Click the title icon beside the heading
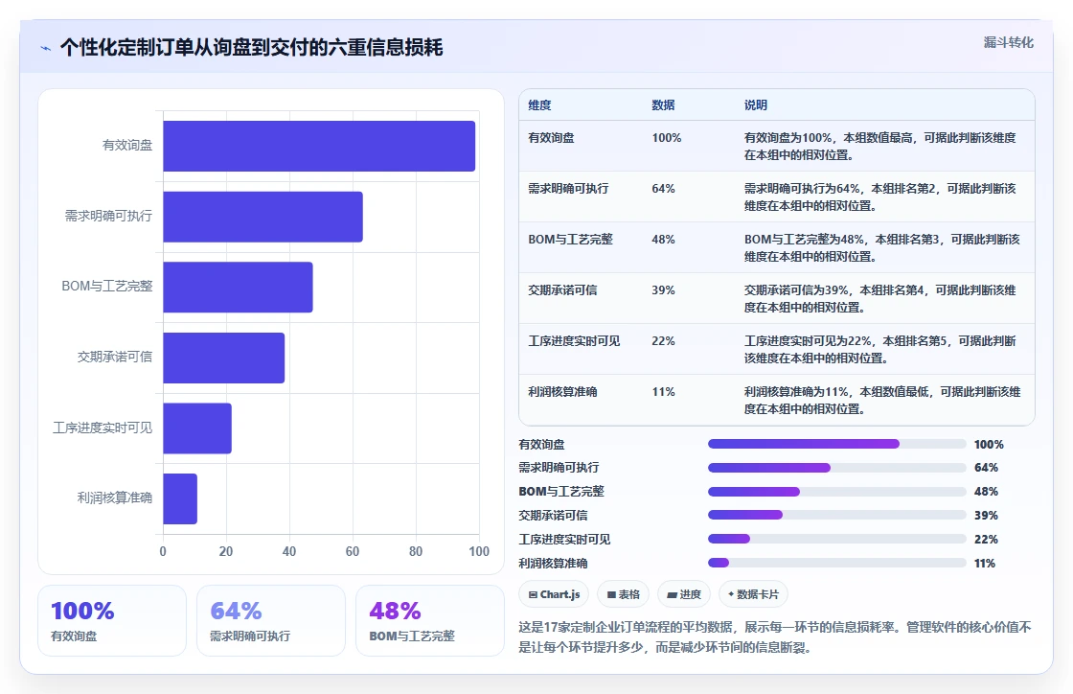 click(x=46, y=48)
